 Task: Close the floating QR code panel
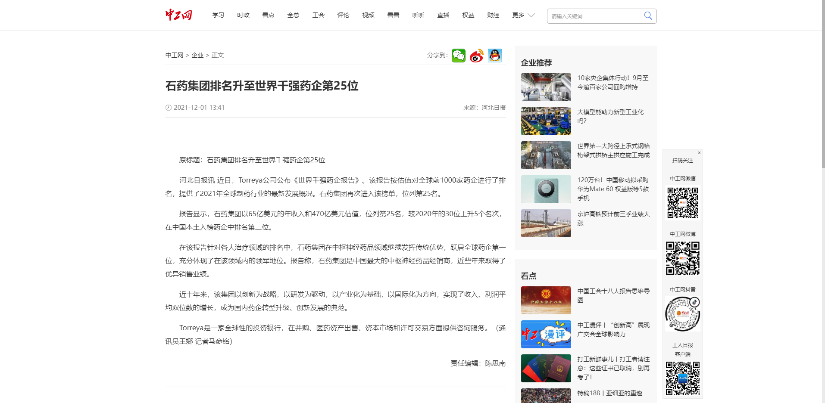pos(699,153)
